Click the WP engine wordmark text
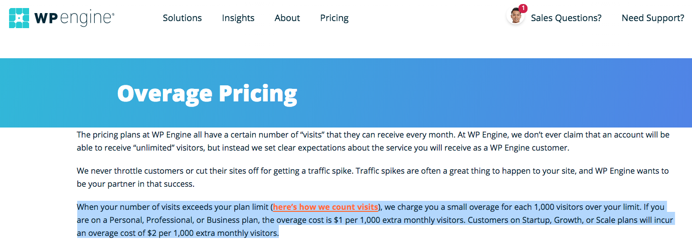Image resolution: width=692 pixels, height=247 pixels. pyautogui.click(x=74, y=19)
